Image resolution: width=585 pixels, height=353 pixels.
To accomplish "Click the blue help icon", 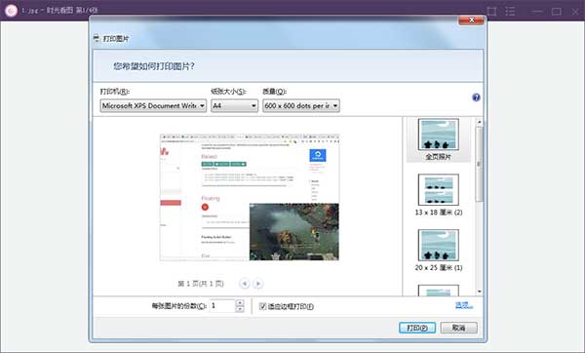I will click(x=476, y=98).
